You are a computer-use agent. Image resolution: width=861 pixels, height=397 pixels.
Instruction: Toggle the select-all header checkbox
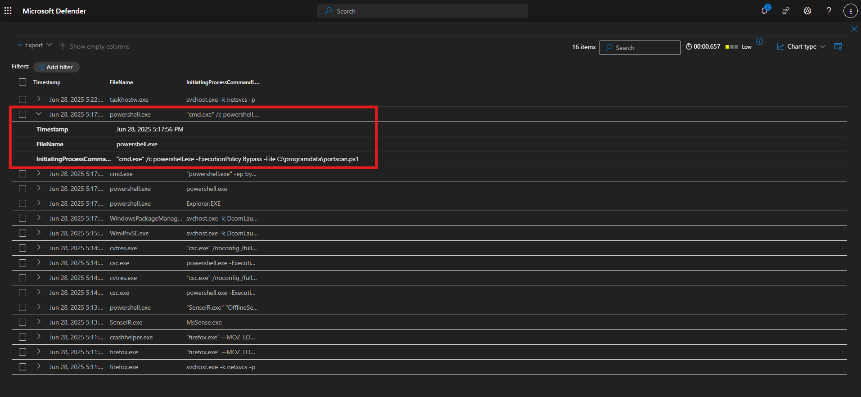tap(23, 82)
